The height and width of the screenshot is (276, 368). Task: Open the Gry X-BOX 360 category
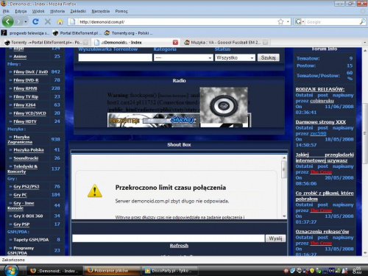pos(28,216)
